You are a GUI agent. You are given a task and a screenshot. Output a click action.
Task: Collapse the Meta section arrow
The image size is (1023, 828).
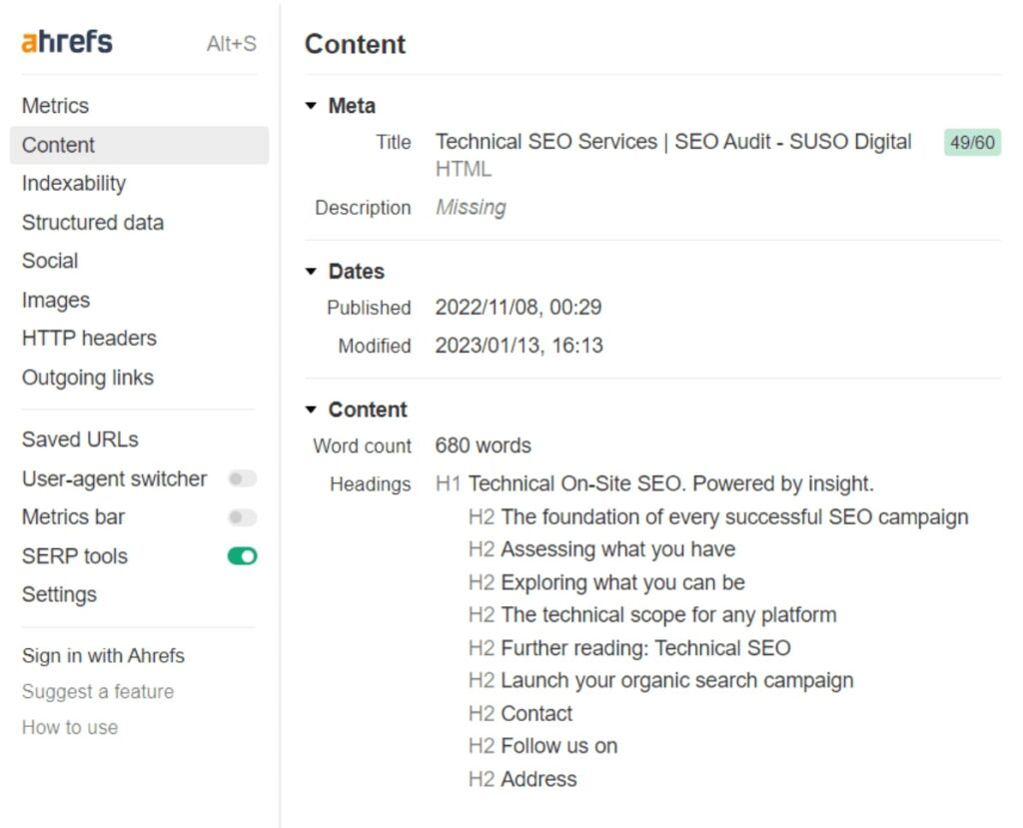(312, 106)
